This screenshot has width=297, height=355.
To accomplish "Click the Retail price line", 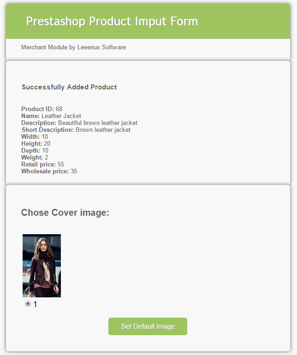I will 42,165.
